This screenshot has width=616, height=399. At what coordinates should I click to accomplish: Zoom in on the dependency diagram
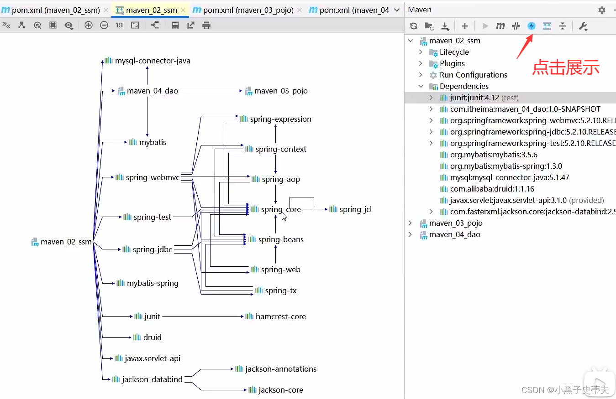click(89, 26)
